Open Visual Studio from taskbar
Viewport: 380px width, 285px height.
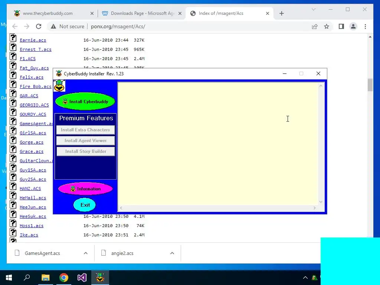tap(82, 278)
